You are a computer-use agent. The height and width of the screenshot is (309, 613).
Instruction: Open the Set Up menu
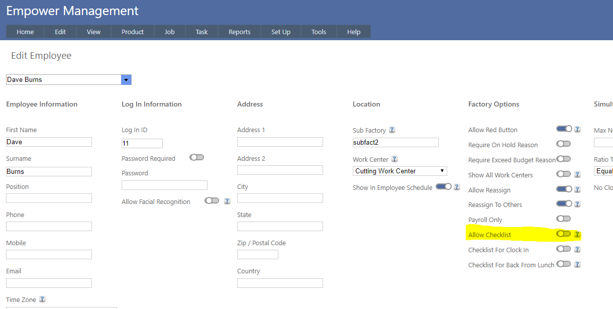click(280, 32)
